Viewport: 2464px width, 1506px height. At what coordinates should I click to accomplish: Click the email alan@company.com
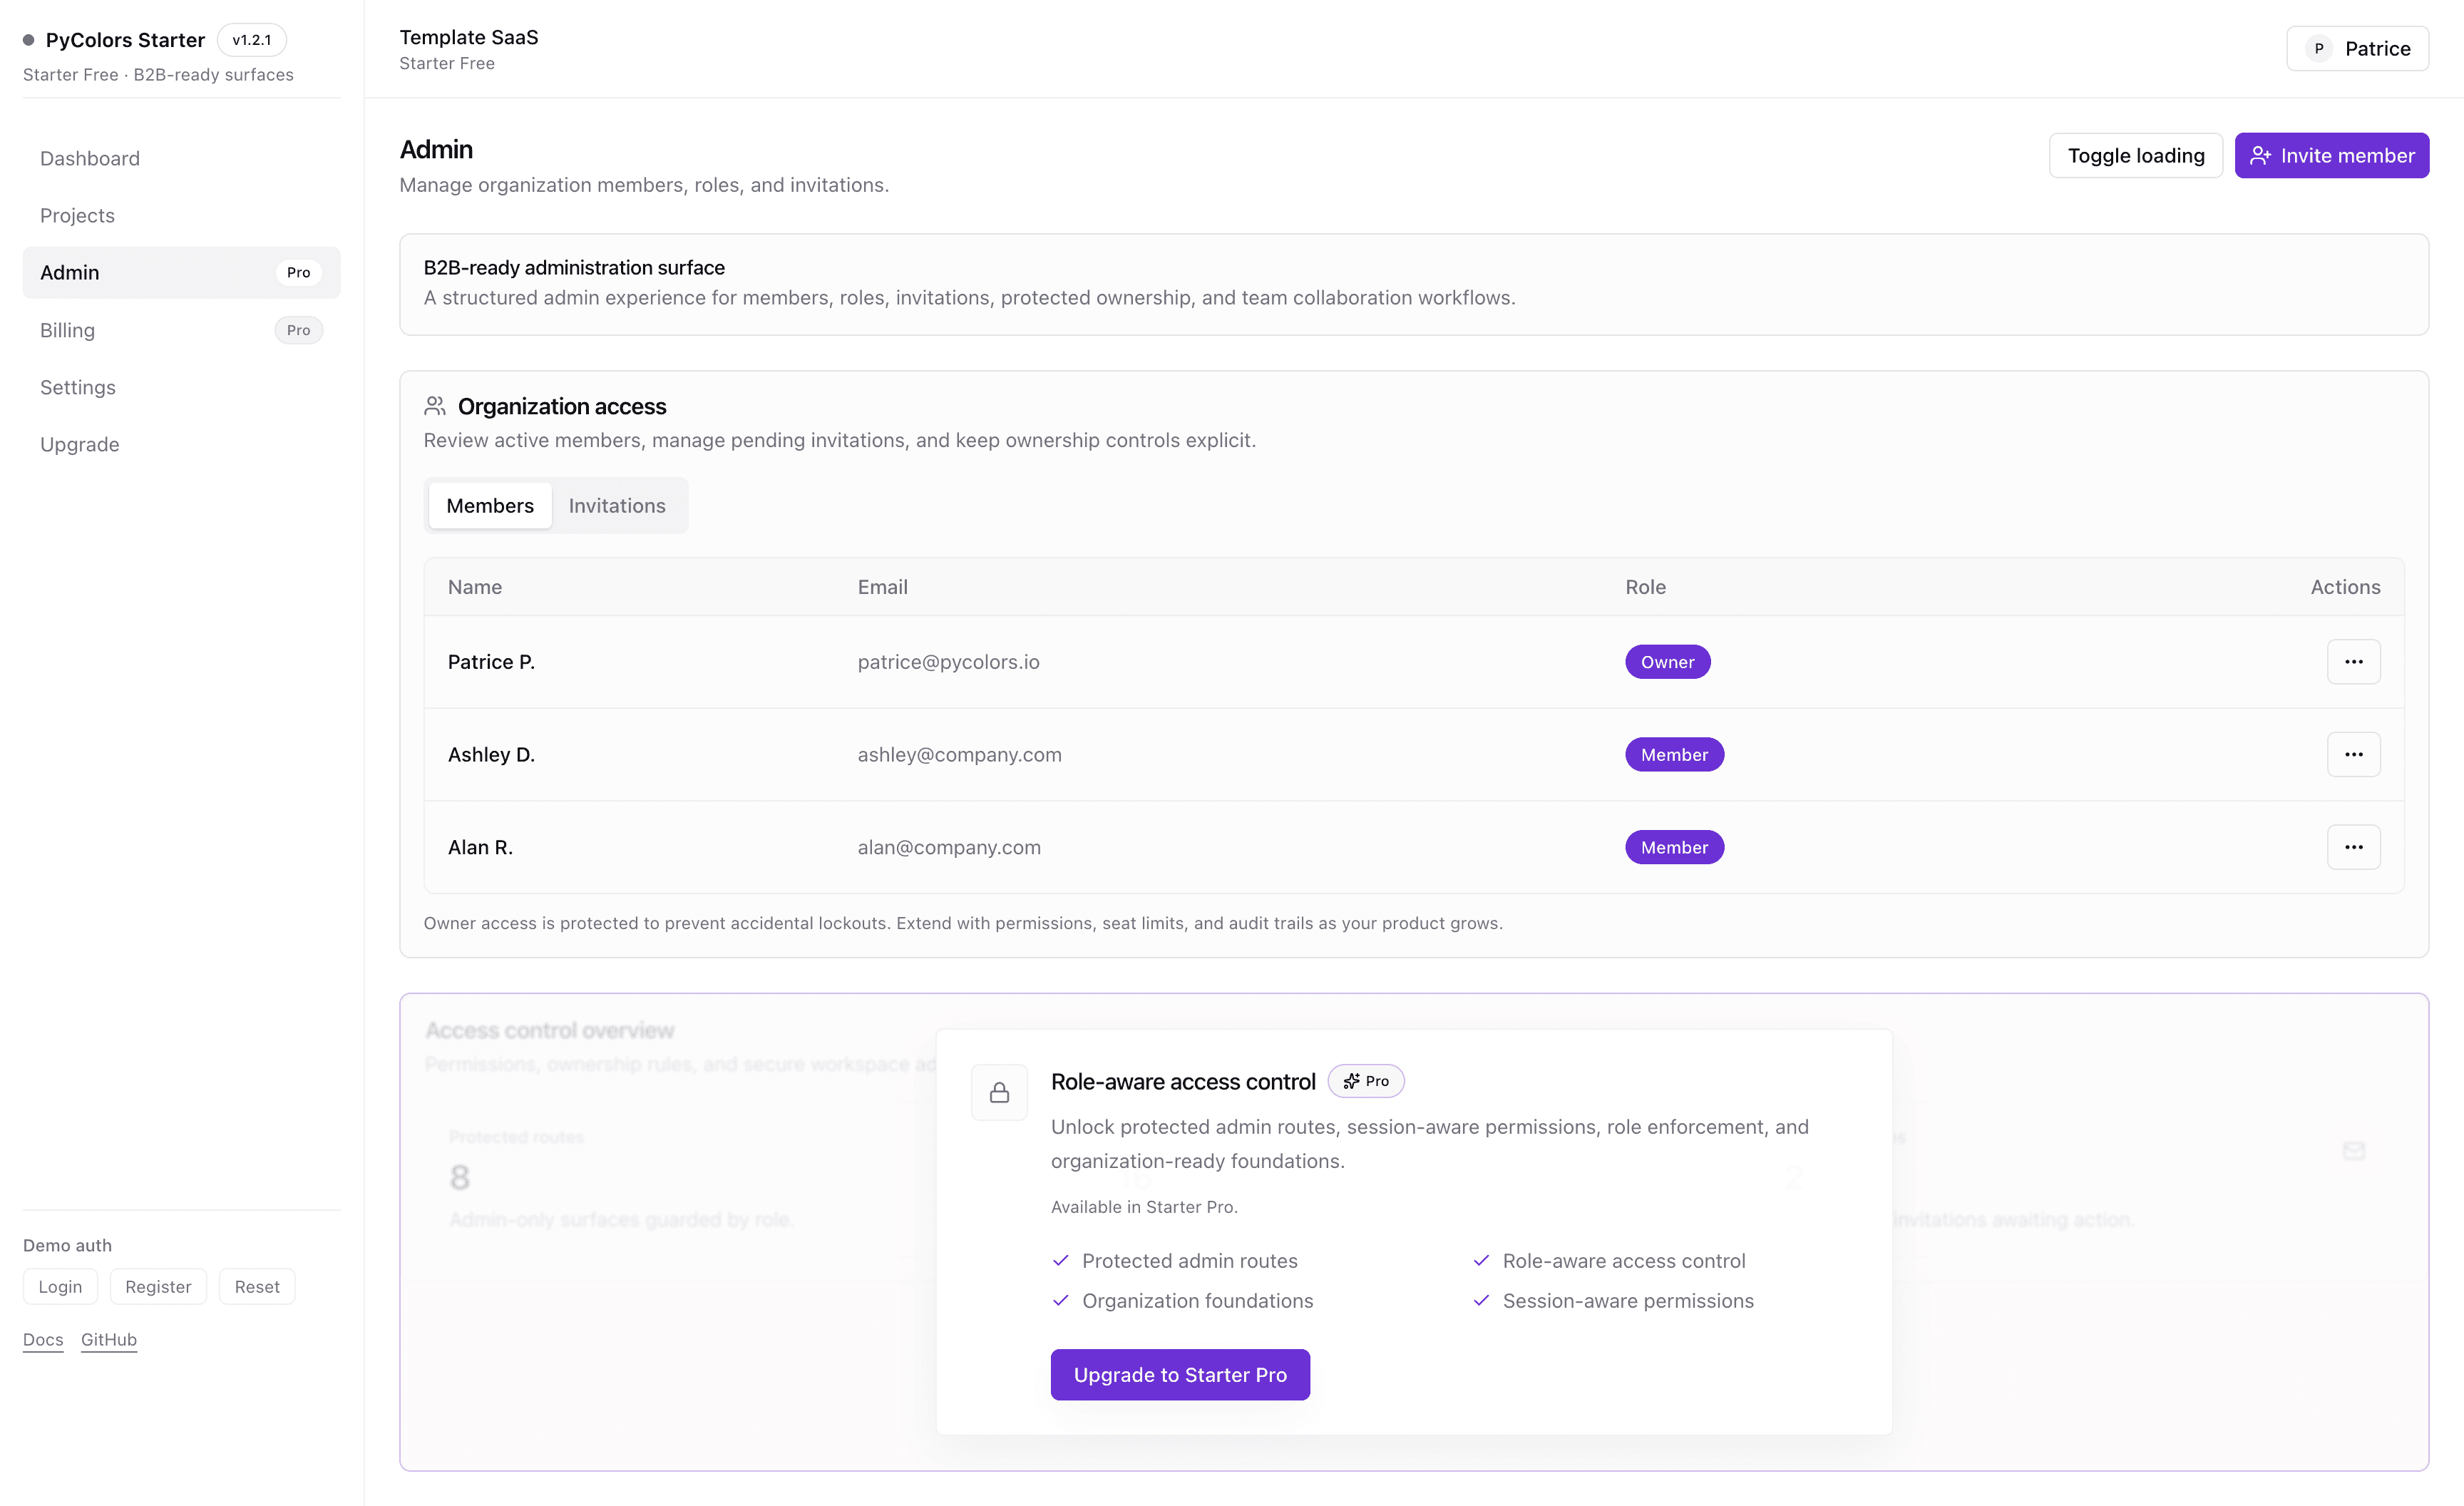click(x=949, y=847)
